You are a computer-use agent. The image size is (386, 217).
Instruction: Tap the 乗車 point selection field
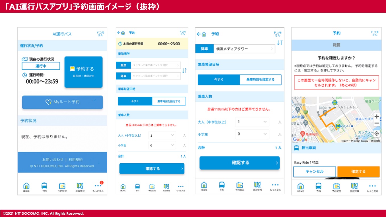tap(155, 65)
